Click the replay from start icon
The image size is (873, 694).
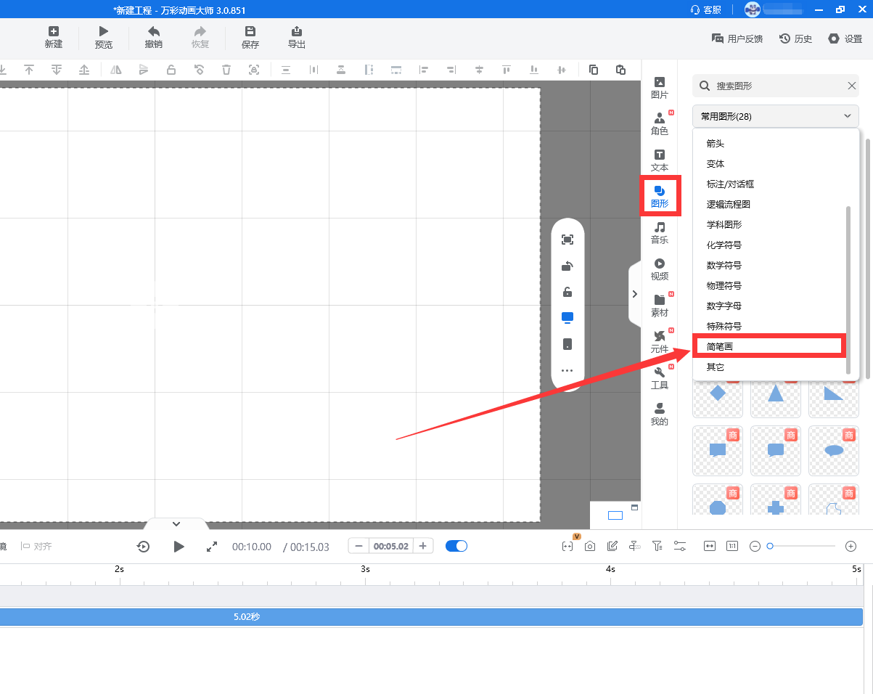coord(143,547)
